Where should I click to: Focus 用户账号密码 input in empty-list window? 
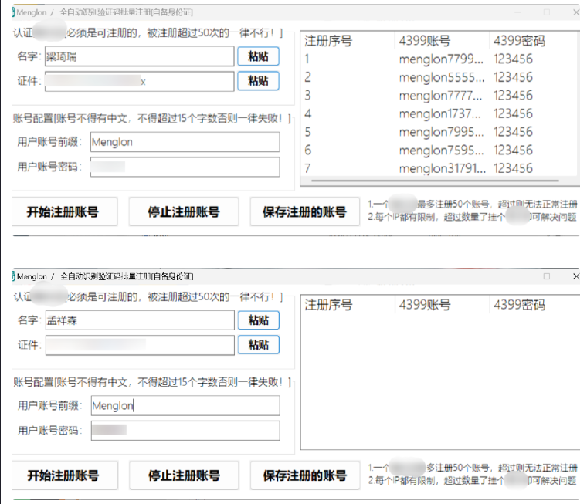(x=184, y=430)
